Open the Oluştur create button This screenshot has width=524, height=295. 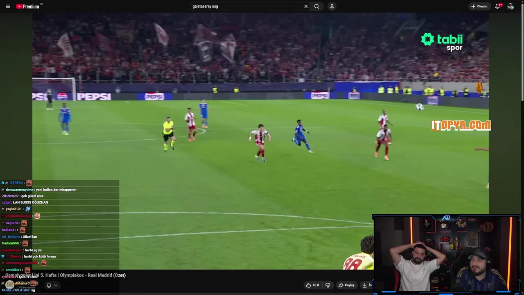(x=479, y=7)
